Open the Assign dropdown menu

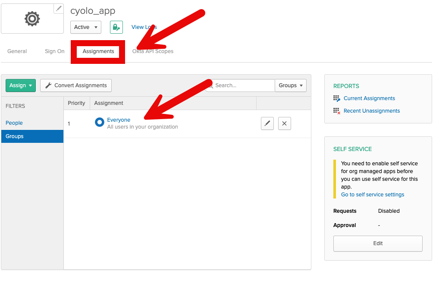[20, 85]
